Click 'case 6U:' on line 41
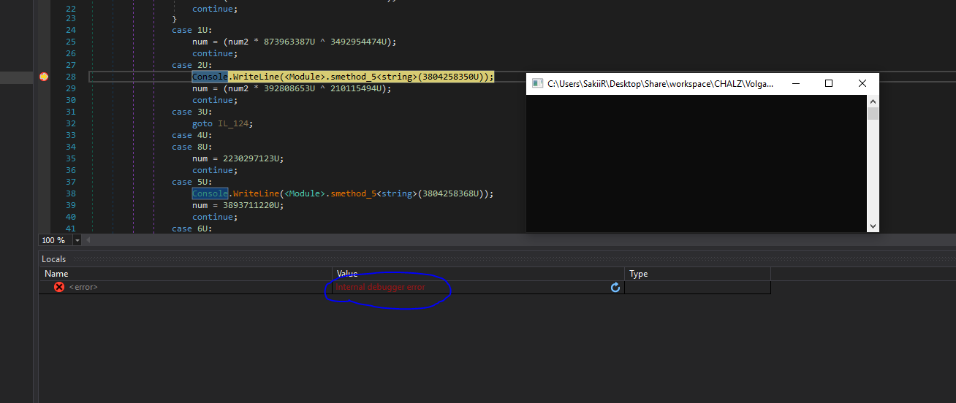Image resolution: width=956 pixels, height=403 pixels. click(x=192, y=229)
